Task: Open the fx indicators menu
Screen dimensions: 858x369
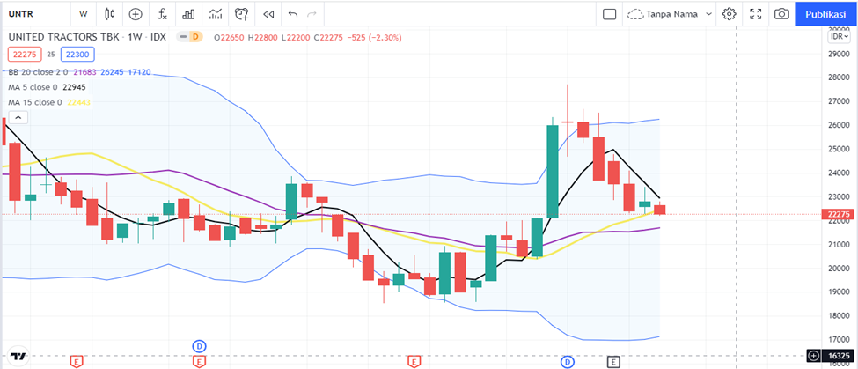Action: [163, 14]
